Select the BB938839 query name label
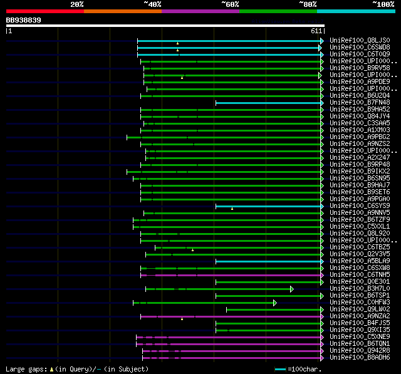This screenshot has width=401, height=374. coord(24,20)
